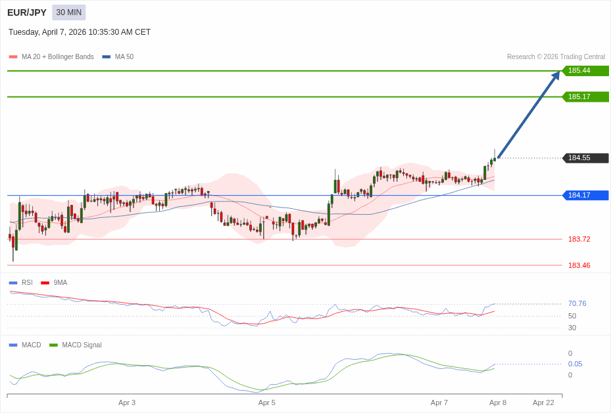This screenshot has width=611, height=413.
Task: Click the 30 MIN timeframe badge
Action: 69,12
